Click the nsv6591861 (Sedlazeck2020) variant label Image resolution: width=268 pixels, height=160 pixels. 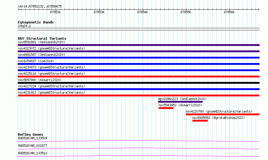42,42
